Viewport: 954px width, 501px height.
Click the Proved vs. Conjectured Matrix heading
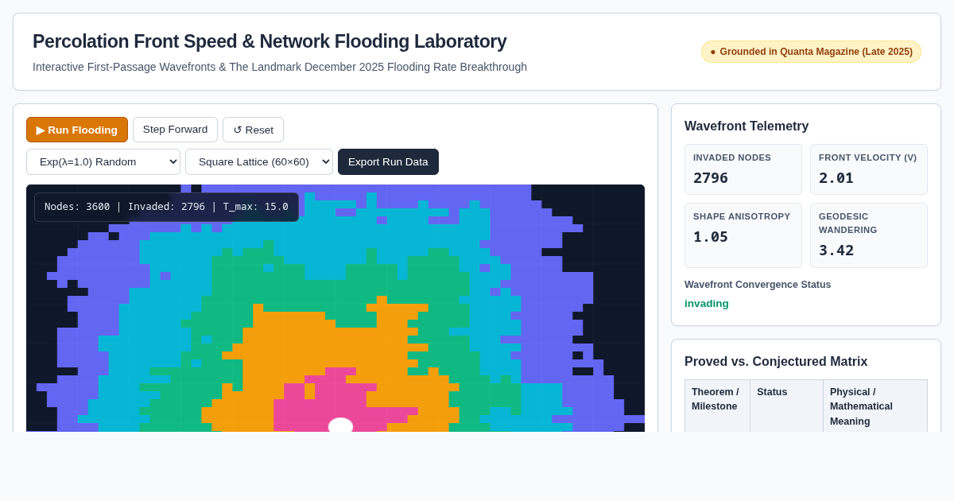click(x=776, y=361)
